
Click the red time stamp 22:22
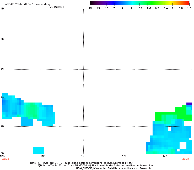[x=6, y=159]
